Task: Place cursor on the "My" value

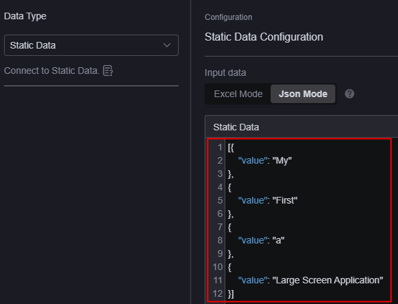Action: coord(282,160)
